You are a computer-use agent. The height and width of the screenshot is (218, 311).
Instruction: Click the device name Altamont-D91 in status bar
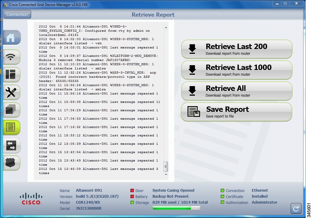click(x=89, y=190)
